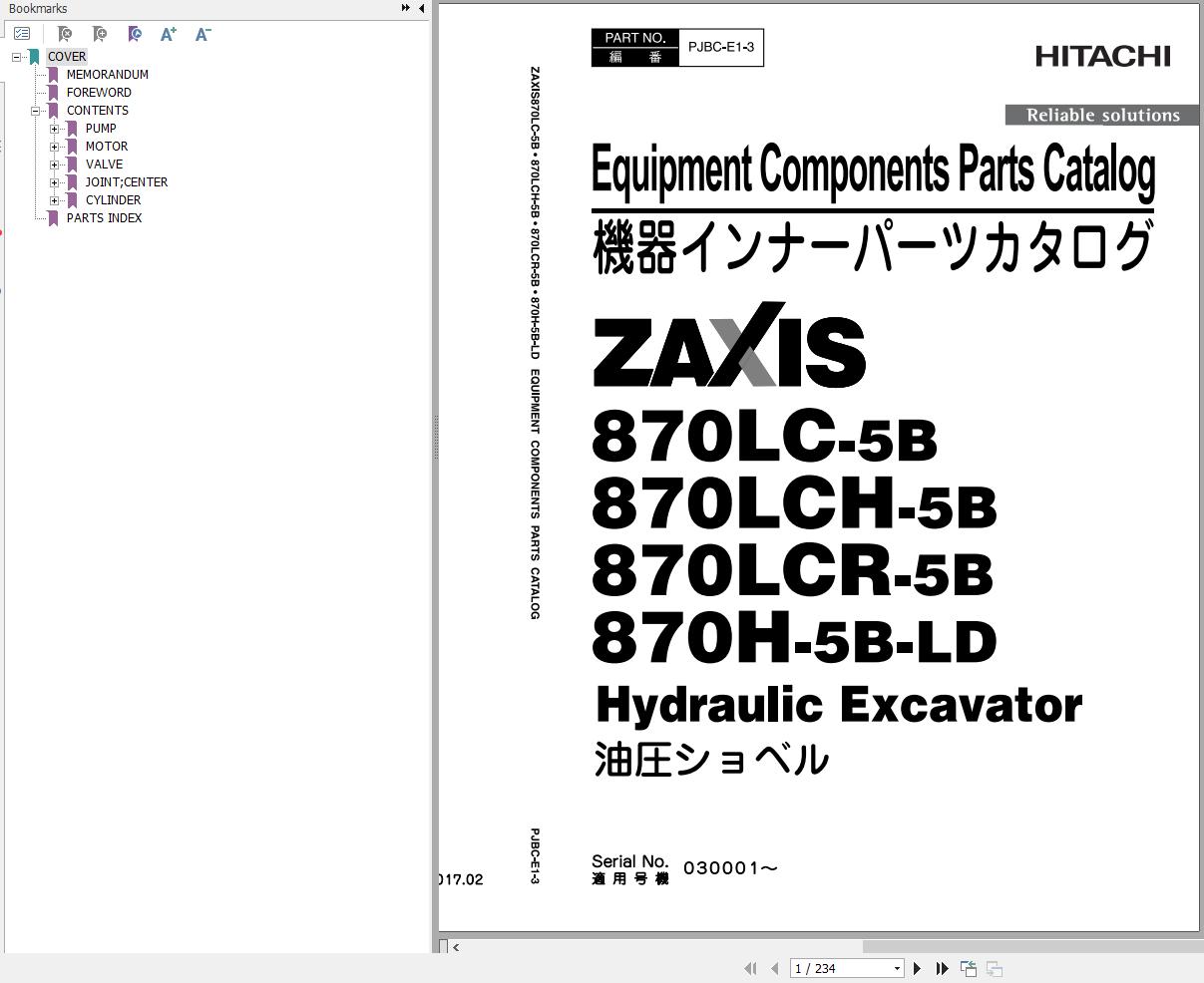The image size is (1204, 983).
Task: Click the Bookmarks panel title
Action: click(x=38, y=8)
